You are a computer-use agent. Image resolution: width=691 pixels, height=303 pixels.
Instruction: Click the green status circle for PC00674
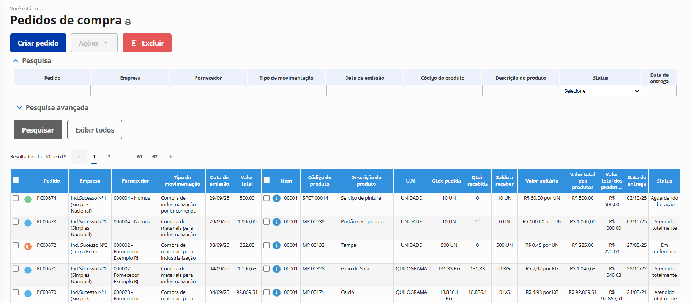tap(28, 199)
